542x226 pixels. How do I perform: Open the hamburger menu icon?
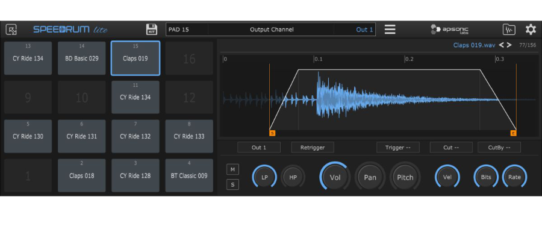click(x=390, y=30)
